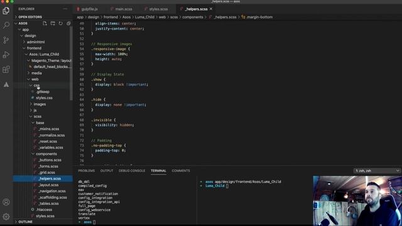Open styles.css in the css folder
The image size is (402, 226).
(43, 98)
